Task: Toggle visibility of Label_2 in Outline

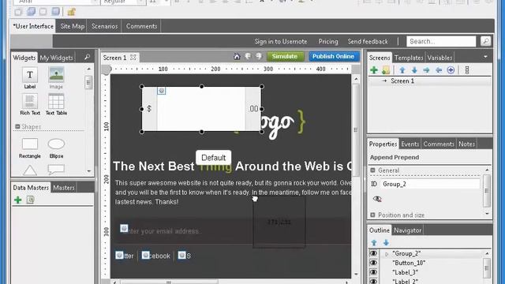Action: 373,281
